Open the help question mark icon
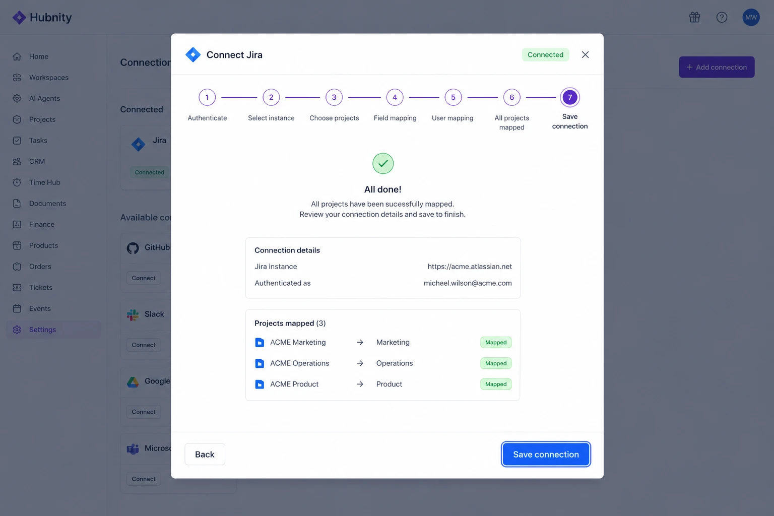The width and height of the screenshot is (774, 516). (x=722, y=17)
